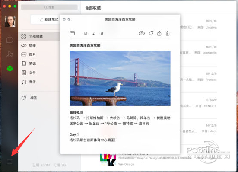Click the green fullscreen window button

coord(15,6)
